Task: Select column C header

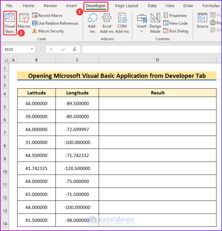Action: click(x=77, y=60)
